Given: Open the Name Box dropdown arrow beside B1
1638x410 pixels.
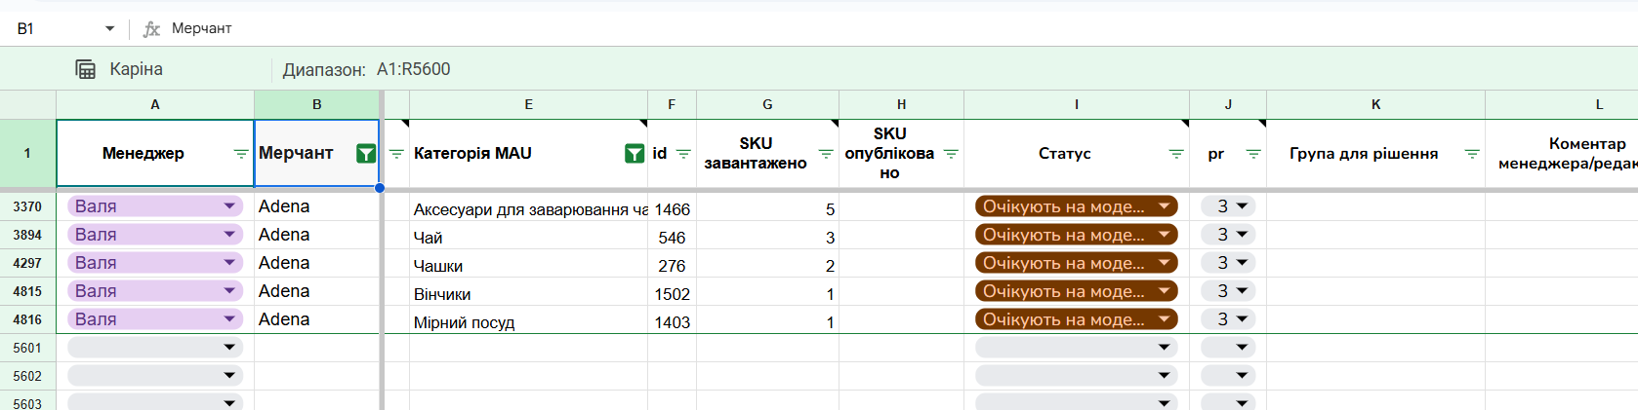Looking at the screenshot, I should coord(109,29).
